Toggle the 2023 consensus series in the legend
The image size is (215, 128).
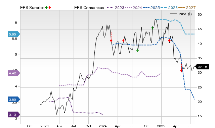[116, 8]
